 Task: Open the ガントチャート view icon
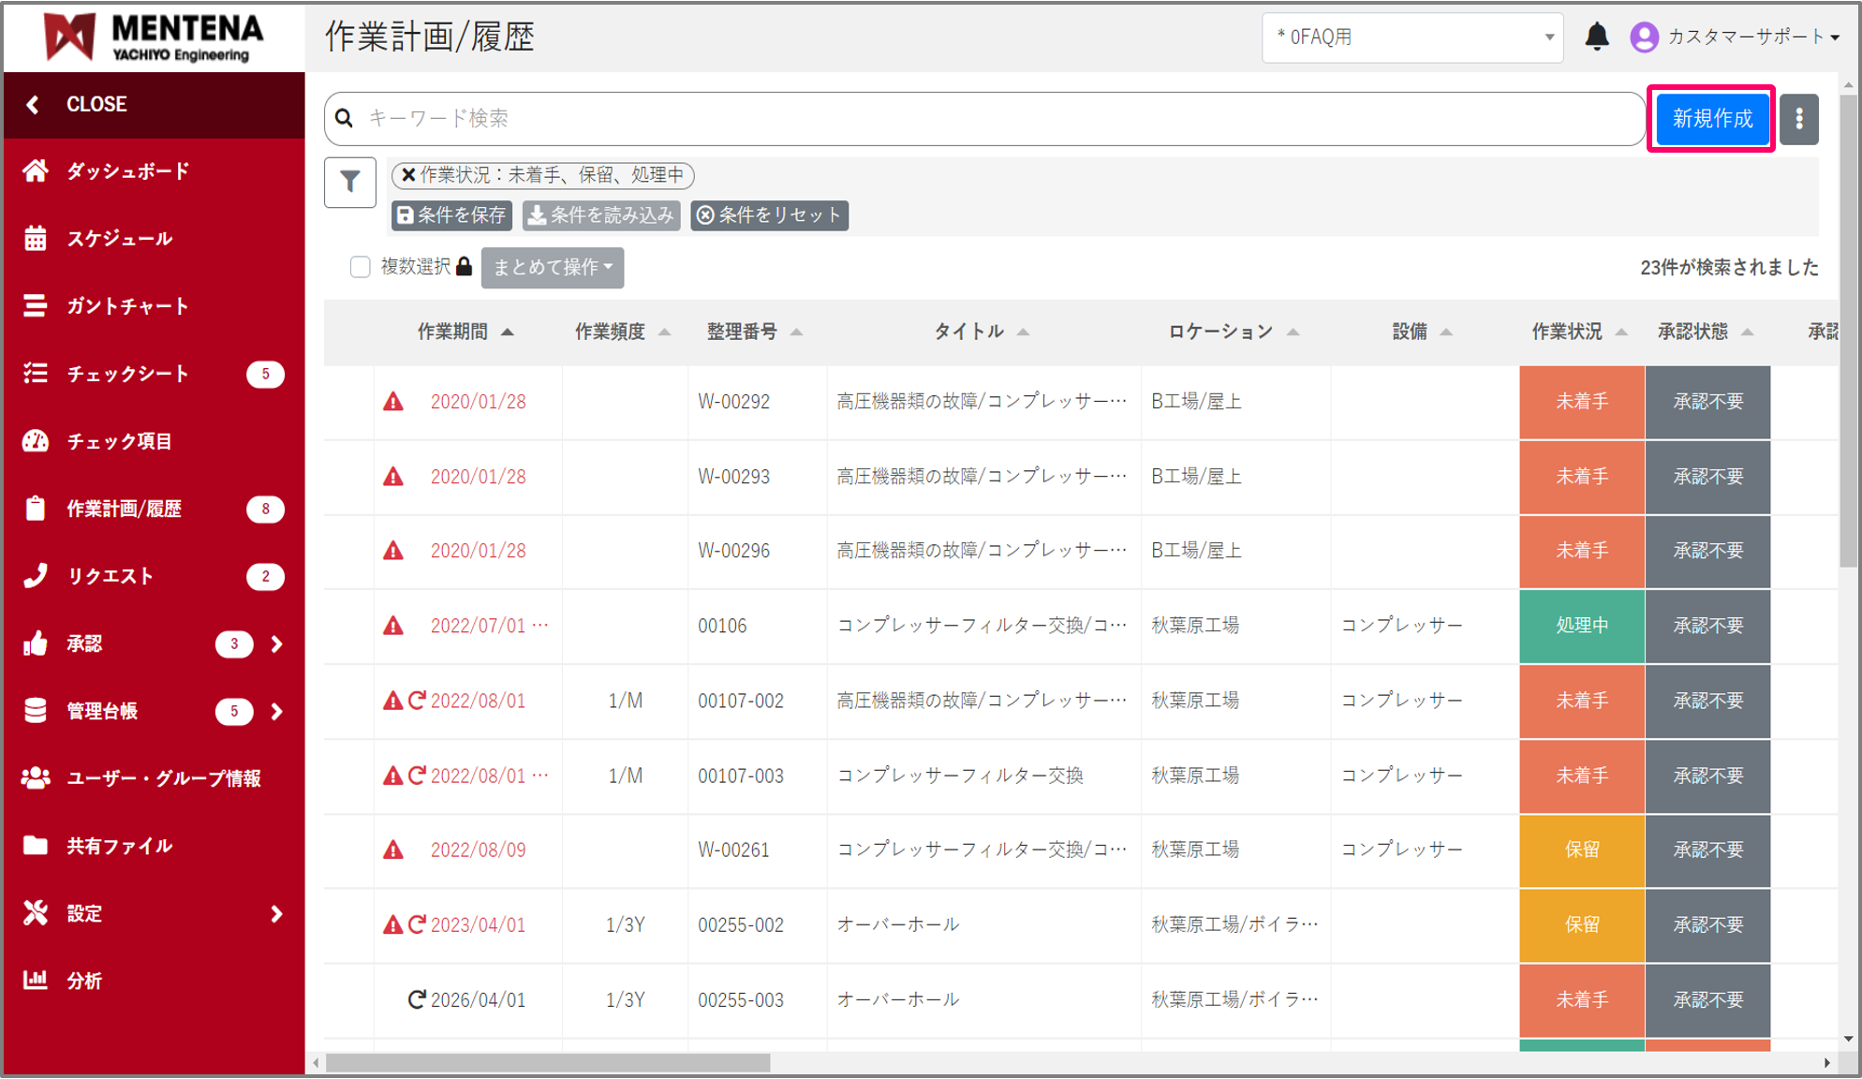[36, 305]
